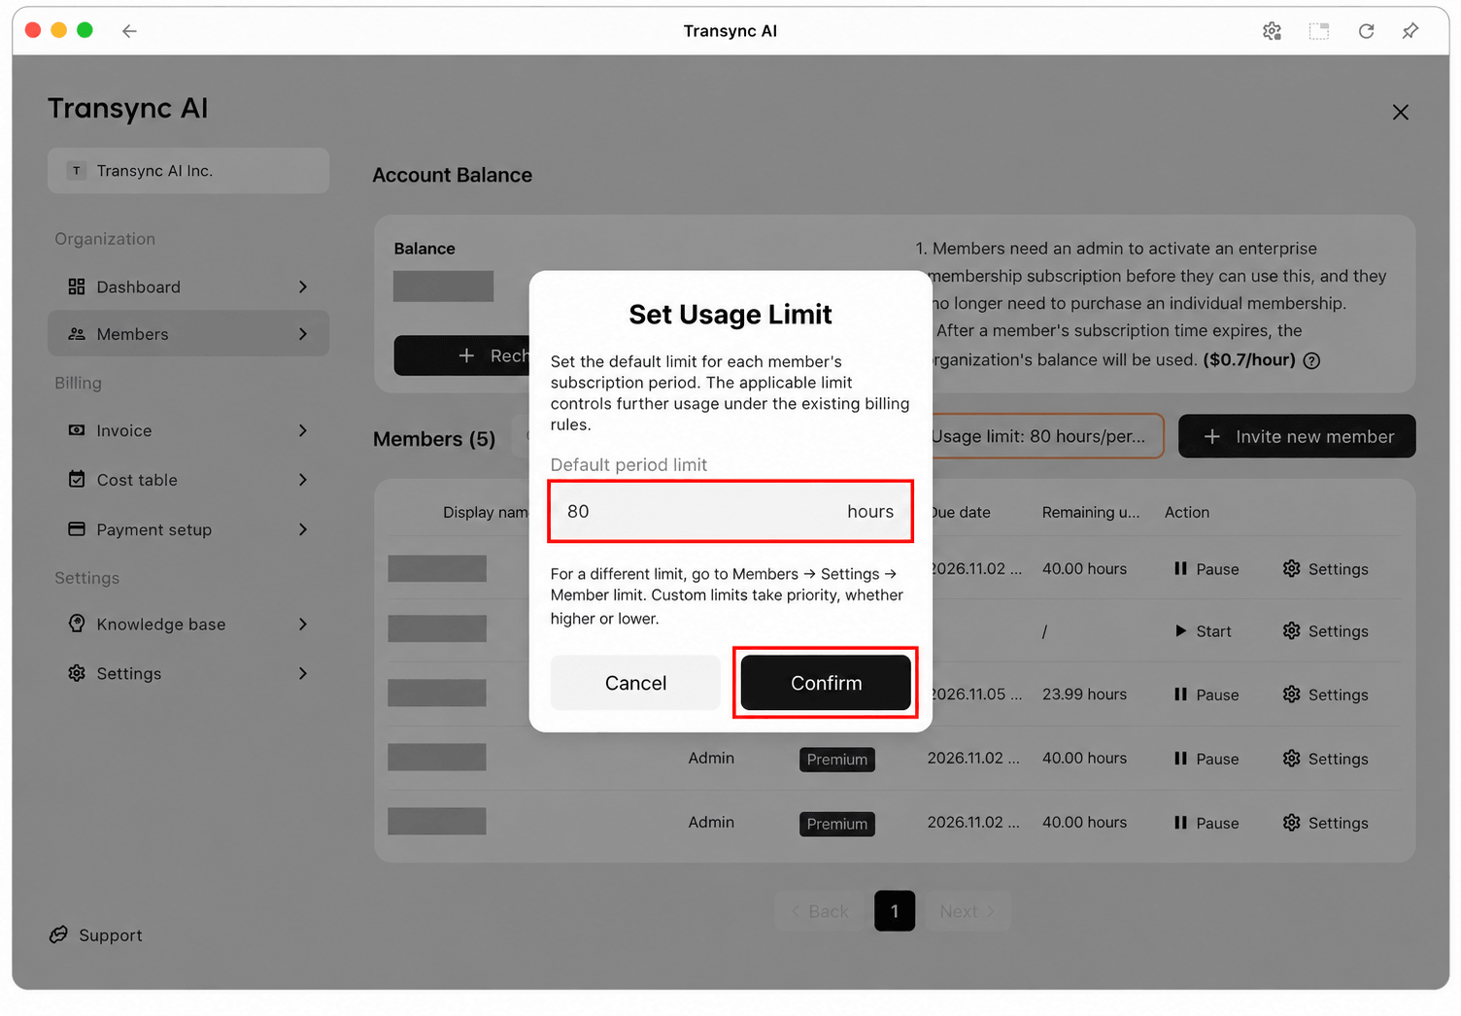Click the Next pagination button

(968, 911)
